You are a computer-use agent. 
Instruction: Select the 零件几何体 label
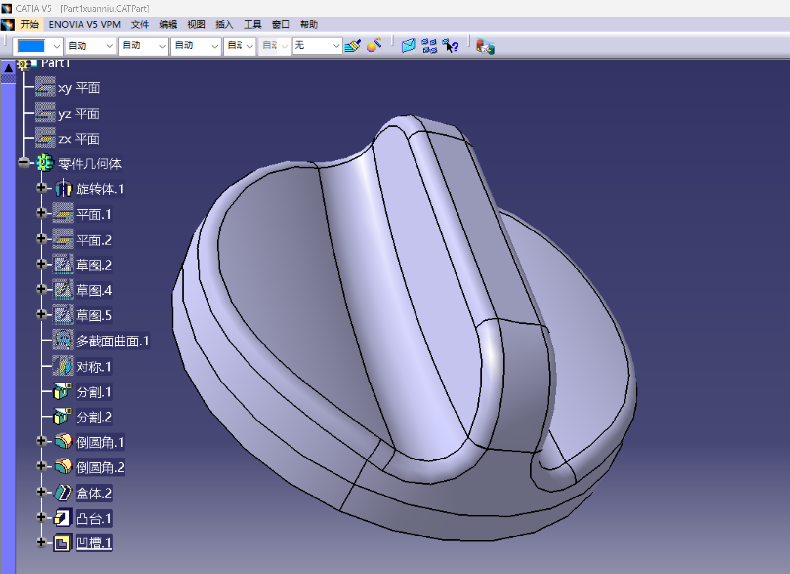click(90, 164)
